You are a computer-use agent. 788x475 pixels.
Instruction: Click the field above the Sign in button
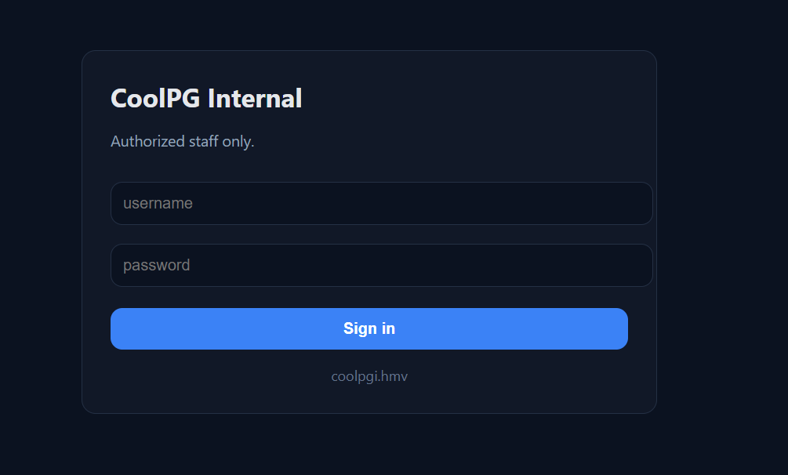point(381,266)
